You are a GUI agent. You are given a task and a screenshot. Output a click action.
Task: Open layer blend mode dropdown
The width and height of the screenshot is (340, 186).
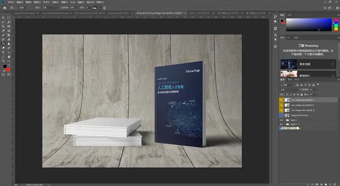289,90
